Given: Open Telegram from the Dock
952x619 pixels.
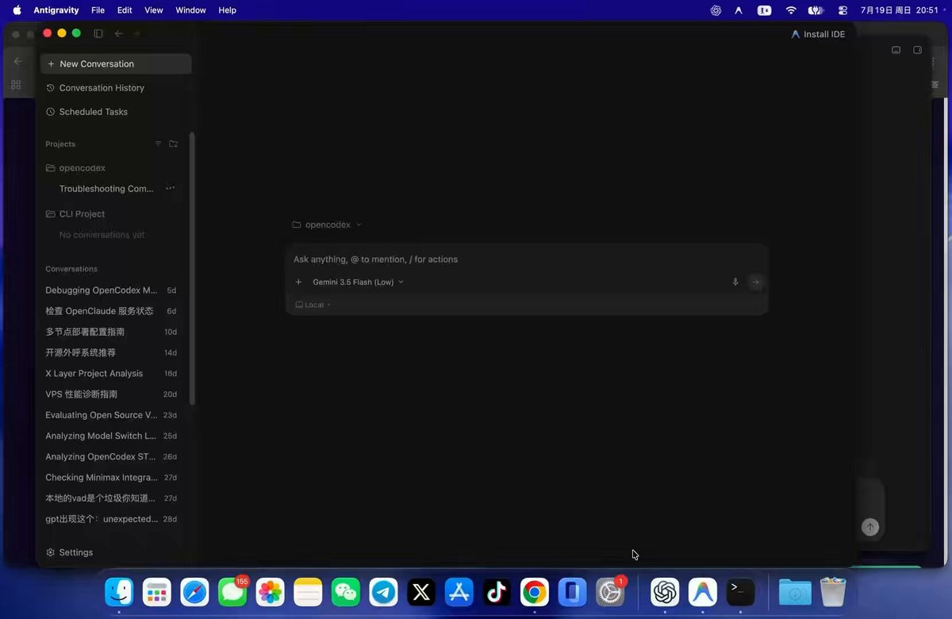Looking at the screenshot, I should [x=384, y=592].
